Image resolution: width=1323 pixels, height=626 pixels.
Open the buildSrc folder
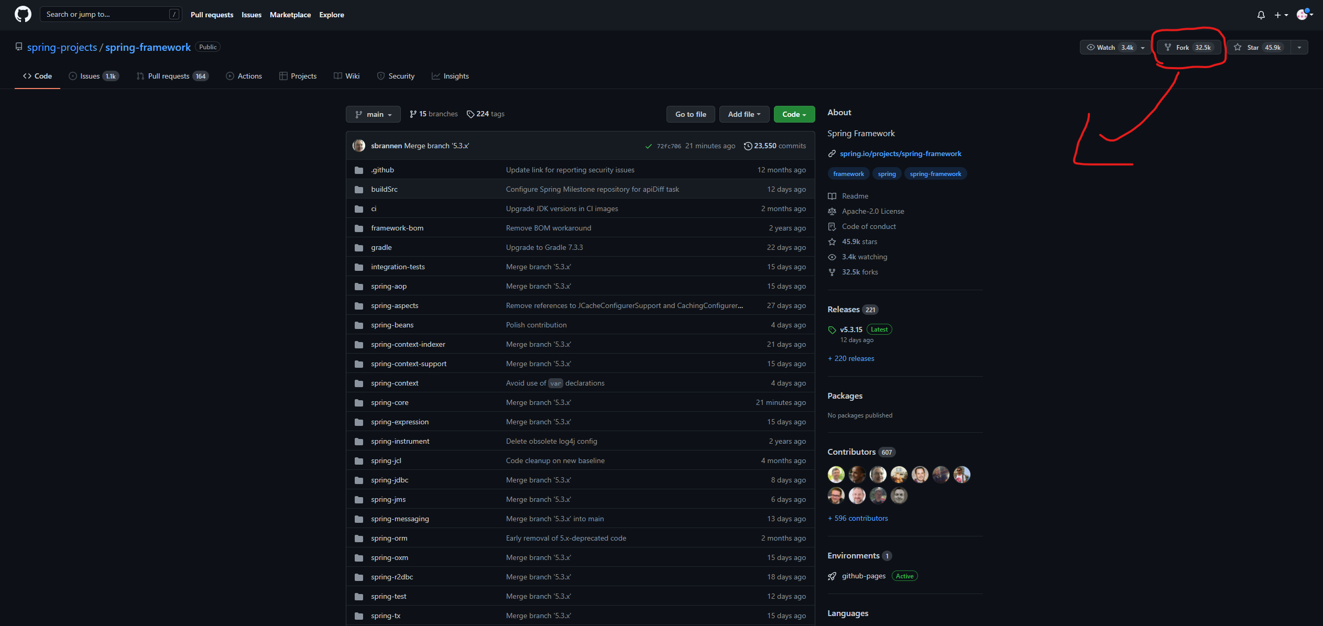coord(384,189)
